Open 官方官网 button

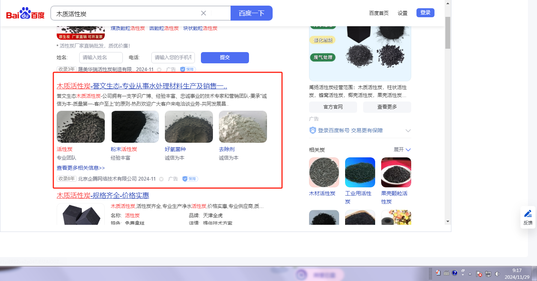click(x=333, y=107)
